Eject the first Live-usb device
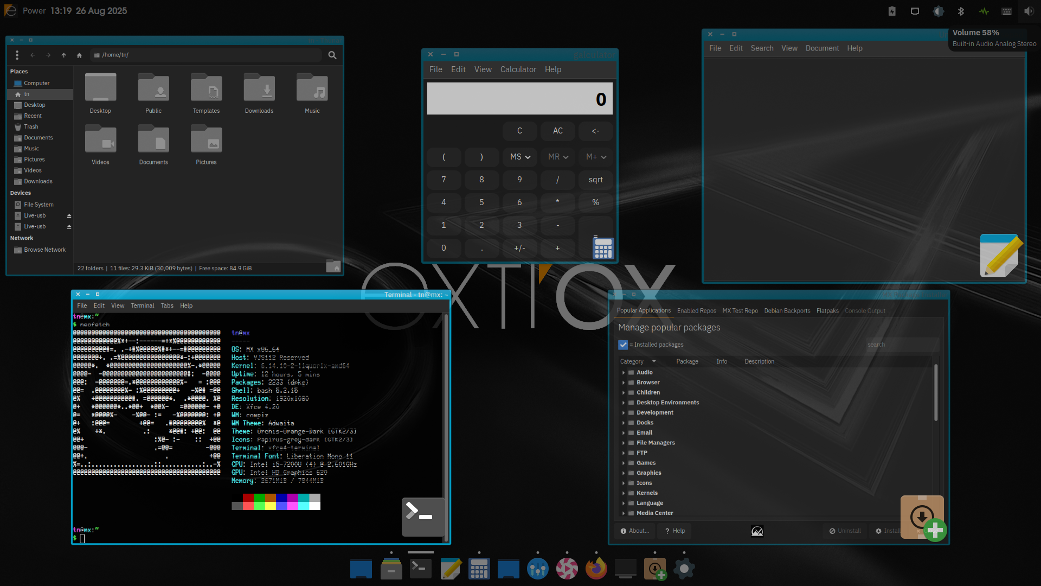The width and height of the screenshot is (1041, 586). pyautogui.click(x=69, y=216)
